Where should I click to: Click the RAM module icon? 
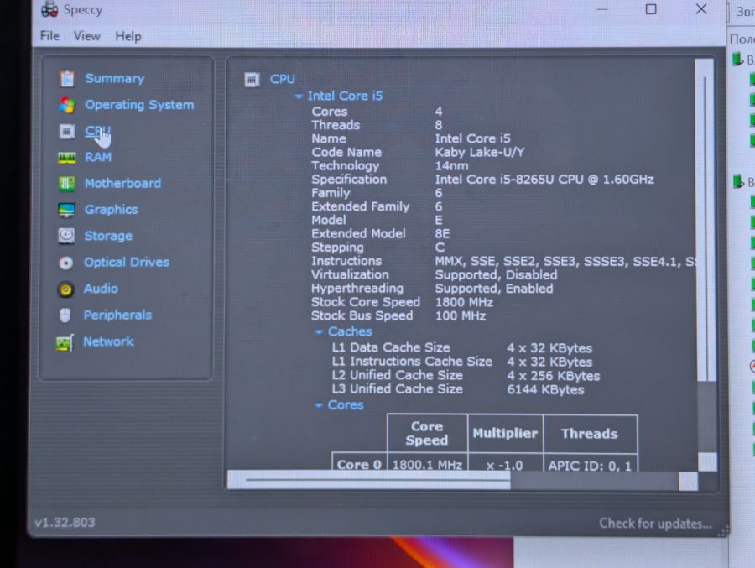pyautogui.click(x=67, y=158)
